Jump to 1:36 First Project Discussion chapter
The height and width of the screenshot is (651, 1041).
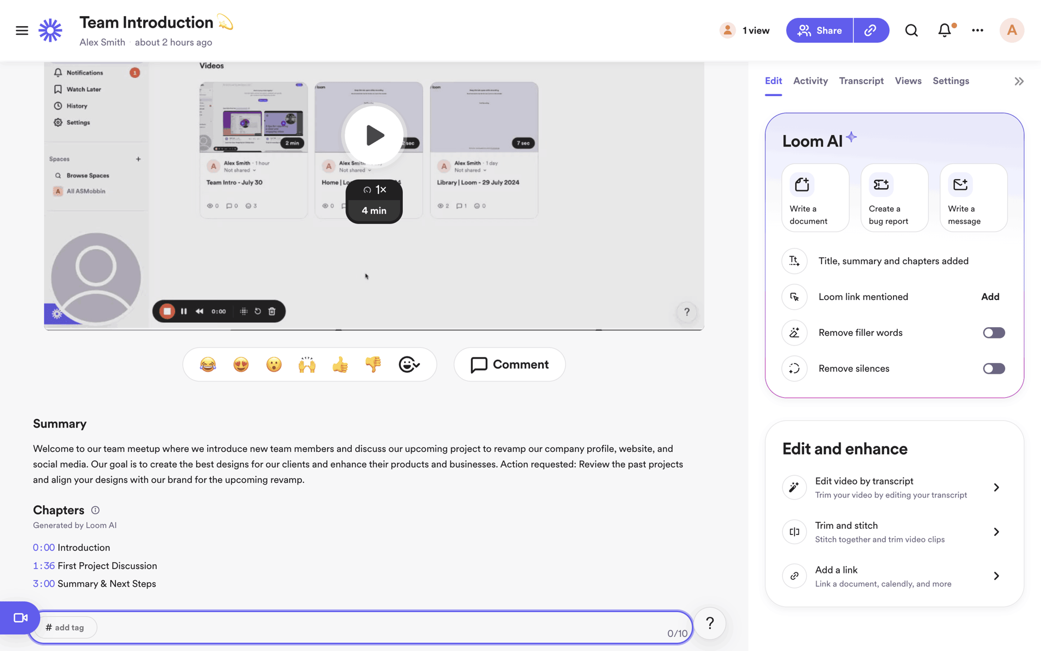(x=95, y=566)
